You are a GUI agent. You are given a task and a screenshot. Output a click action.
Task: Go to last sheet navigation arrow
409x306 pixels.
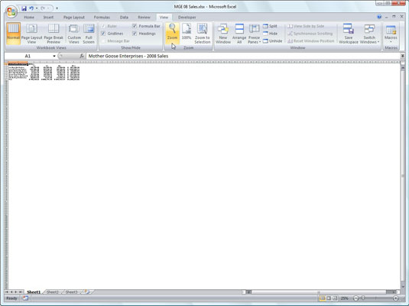click(x=21, y=292)
